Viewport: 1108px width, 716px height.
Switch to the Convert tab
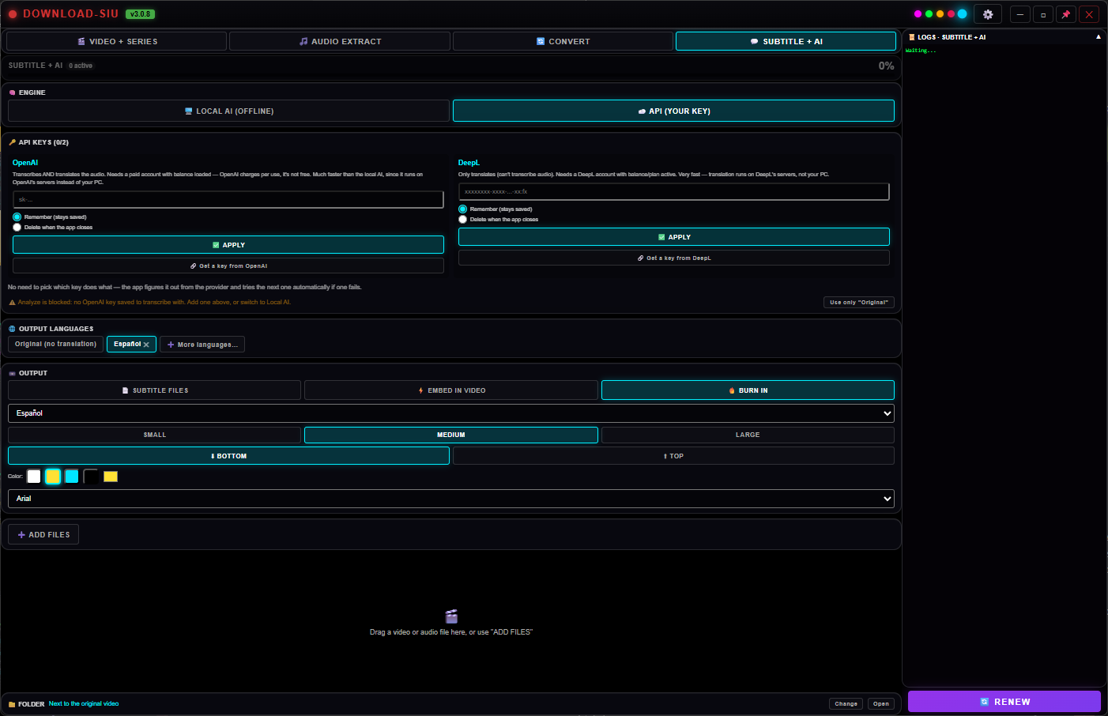point(563,41)
